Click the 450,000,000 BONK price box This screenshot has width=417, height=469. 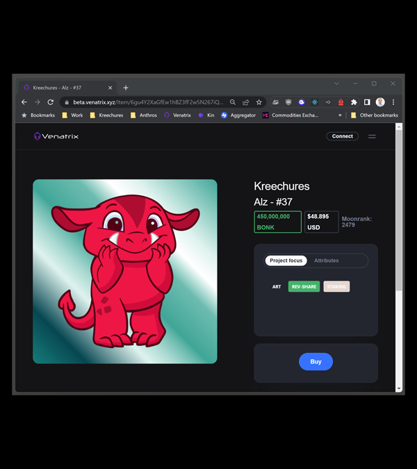[x=277, y=222]
